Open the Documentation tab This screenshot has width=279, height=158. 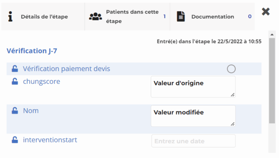click(x=213, y=17)
